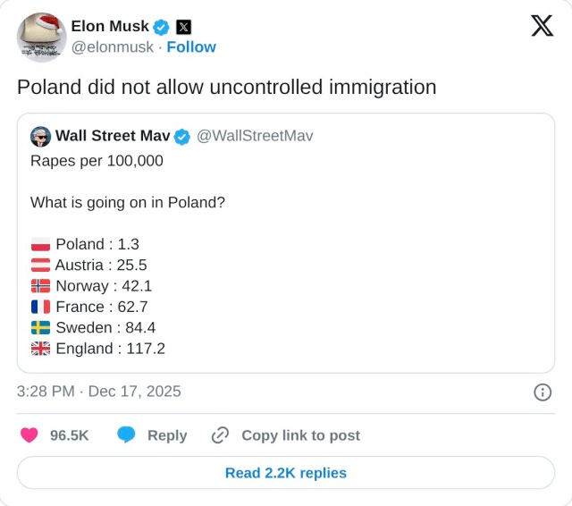Open the 3:28 PM Dec 17 timestamp
This screenshot has width=572, height=506.
tap(98, 392)
